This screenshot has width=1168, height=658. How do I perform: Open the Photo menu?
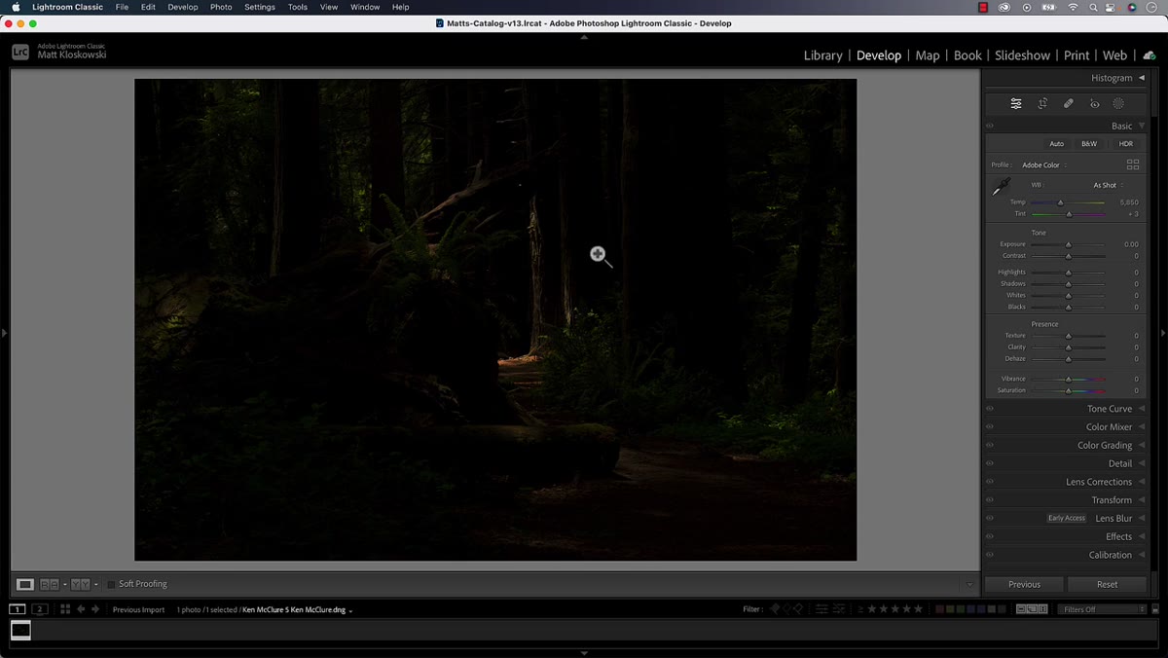pos(221,7)
